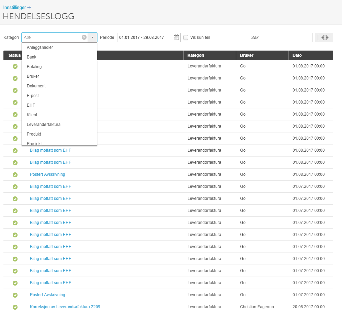Open the Postert Avskrivning entry dated 01.07.2017

[x=47, y=295]
